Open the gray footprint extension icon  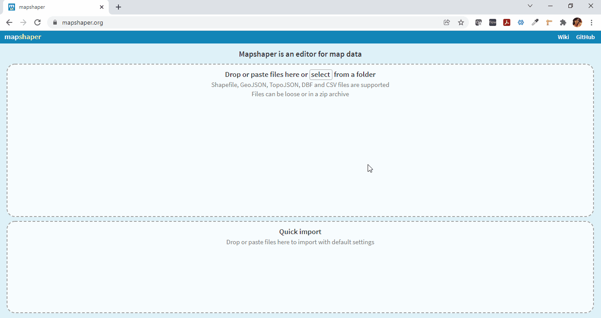coord(479,22)
